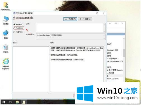This screenshot has height=105, width=141.
Task: Go to previous setting with 上一个设置(P)
Action: pyautogui.click(x=70, y=19)
